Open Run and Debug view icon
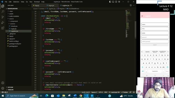The width and height of the screenshot is (175, 98). click(x=3, y=22)
